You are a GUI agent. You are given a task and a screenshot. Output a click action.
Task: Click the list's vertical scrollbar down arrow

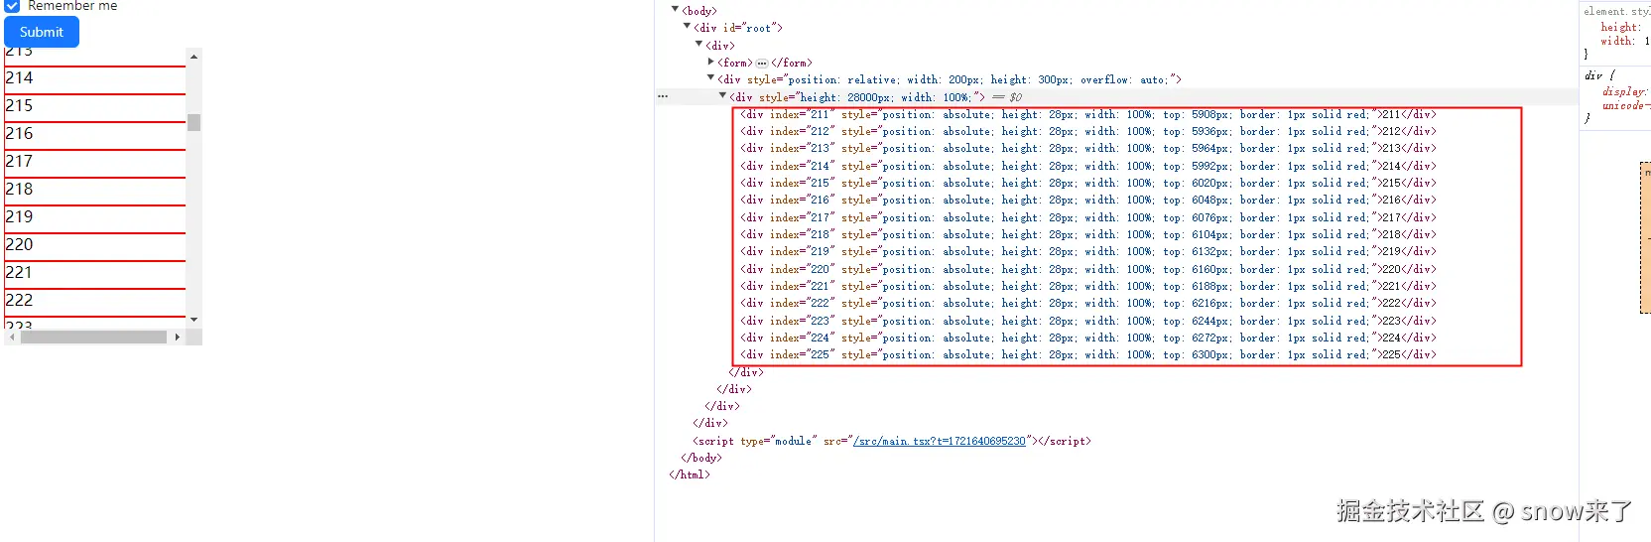(x=193, y=320)
